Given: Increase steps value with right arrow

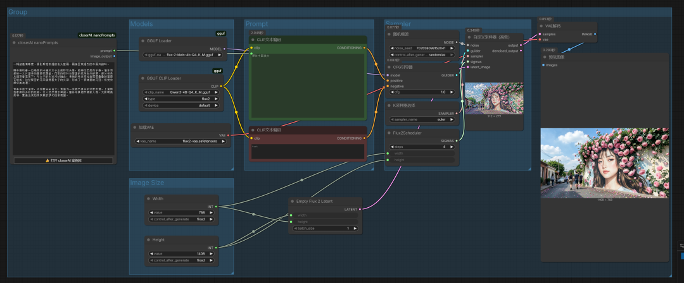Looking at the screenshot, I should 452,147.
